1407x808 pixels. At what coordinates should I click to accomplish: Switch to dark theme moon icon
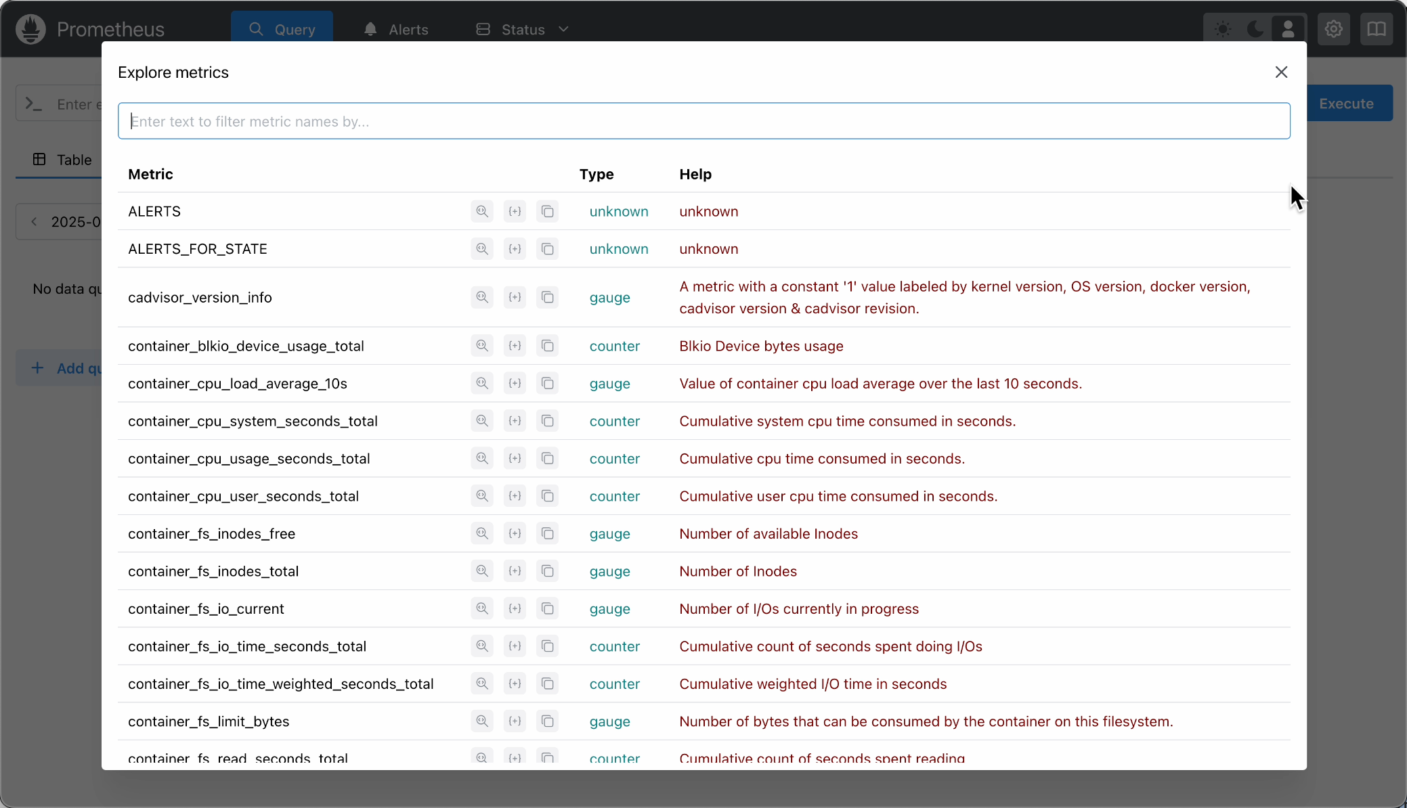1255,29
